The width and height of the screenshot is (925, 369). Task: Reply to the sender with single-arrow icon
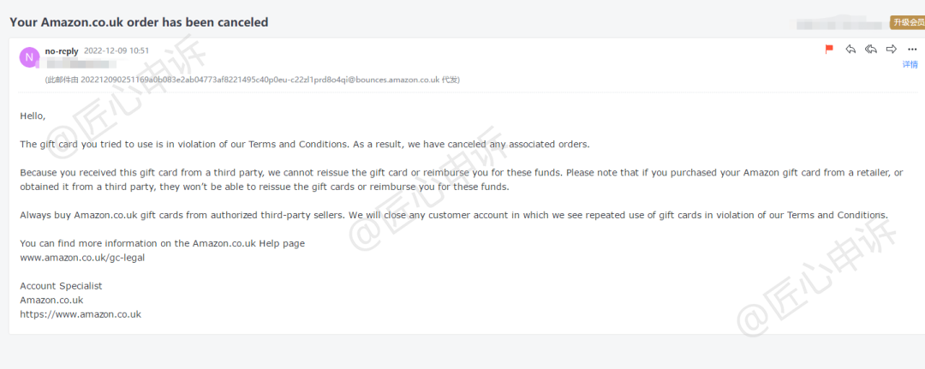(x=850, y=50)
